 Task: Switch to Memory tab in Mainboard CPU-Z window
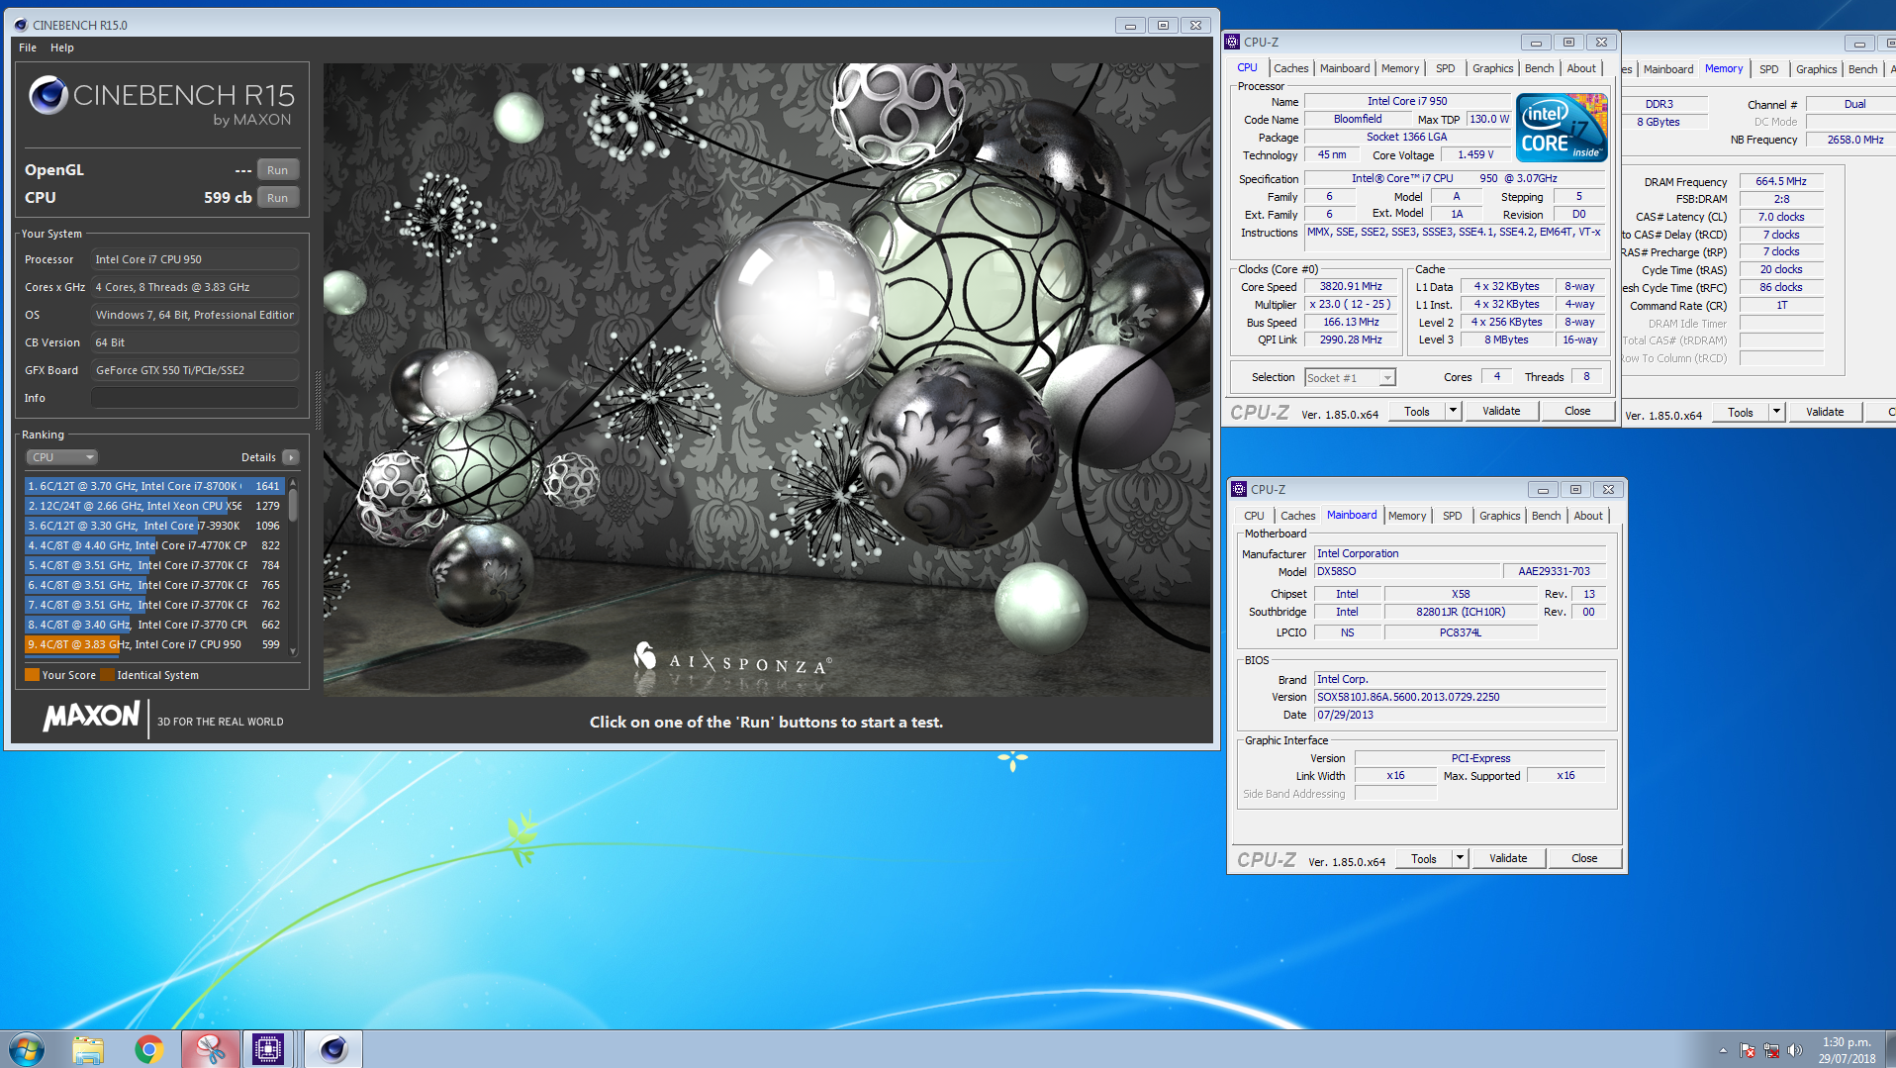coord(1407,516)
